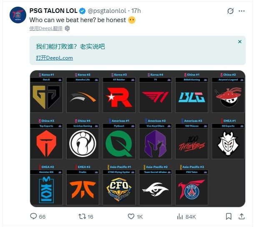Click PSG Talon profile avatar
This screenshot has width=254, height=227.
pyautogui.click(x=18, y=15)
